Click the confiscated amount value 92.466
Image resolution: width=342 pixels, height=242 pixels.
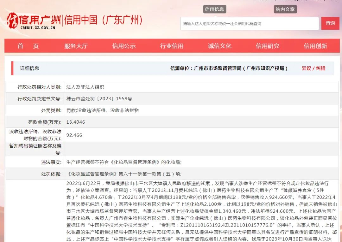[74, 135]
